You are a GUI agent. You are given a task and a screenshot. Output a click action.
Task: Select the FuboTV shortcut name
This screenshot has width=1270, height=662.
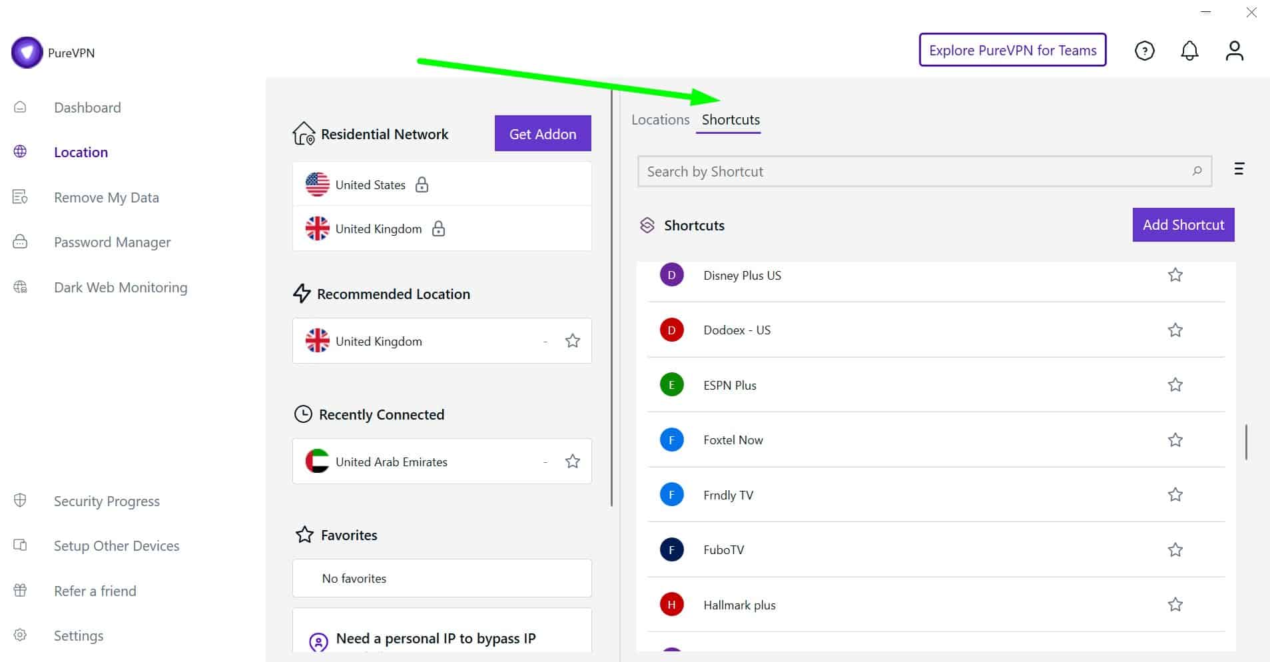pos(724,549)
